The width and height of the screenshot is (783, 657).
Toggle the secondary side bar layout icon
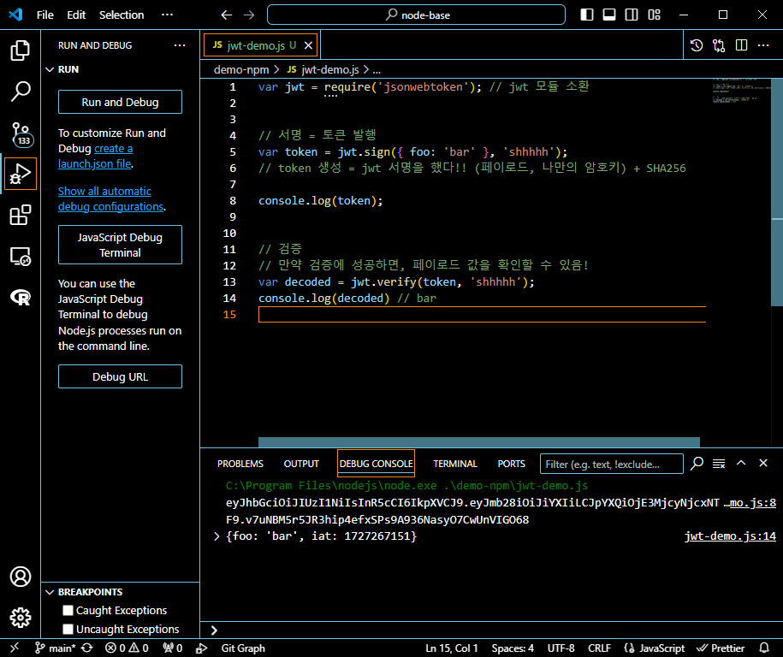point(632,15)
